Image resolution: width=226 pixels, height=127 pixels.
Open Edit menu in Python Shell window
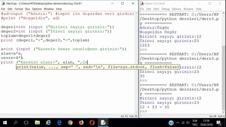coord(149,9)
